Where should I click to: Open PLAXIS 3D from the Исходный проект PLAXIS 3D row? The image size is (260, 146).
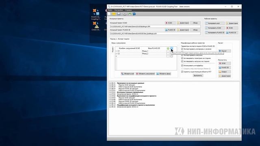[170, 30]
